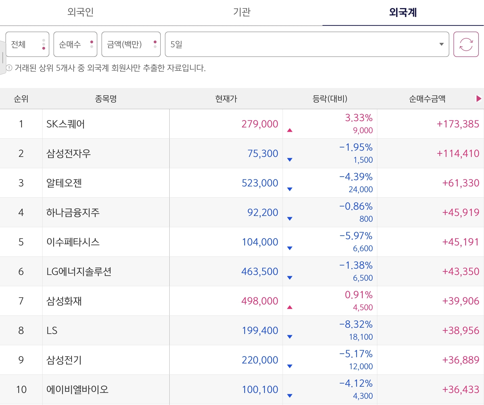This screenshot has width=484, height=405.
Task: Switch to the 외국인 tab
Action: pyautogui.click(x=80, y=12)
